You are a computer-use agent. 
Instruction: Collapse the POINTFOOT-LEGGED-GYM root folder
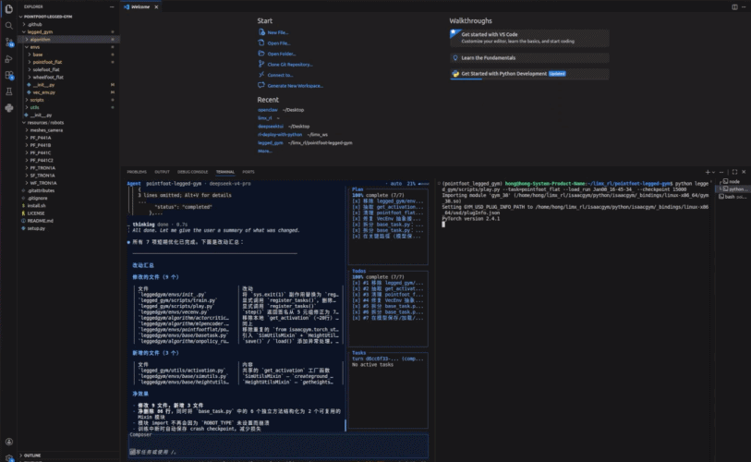(47, 17)
